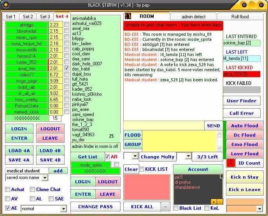
Task: Enable the SAE checkbox
Action: pos(51,198)
